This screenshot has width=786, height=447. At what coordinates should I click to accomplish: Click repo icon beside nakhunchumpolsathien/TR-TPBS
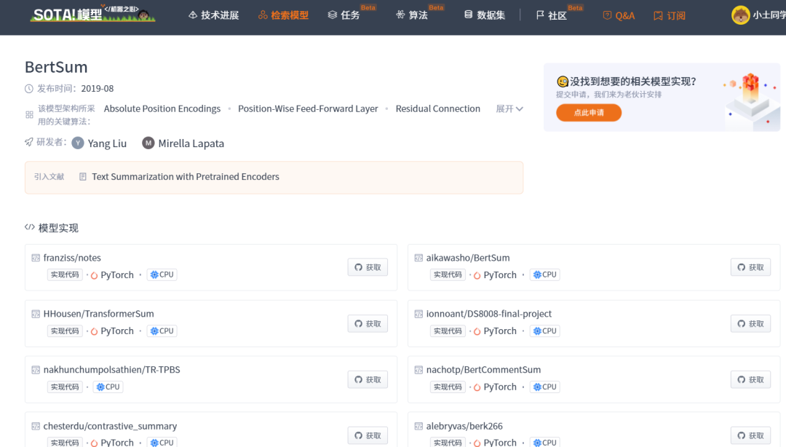(x=36, y=370)
